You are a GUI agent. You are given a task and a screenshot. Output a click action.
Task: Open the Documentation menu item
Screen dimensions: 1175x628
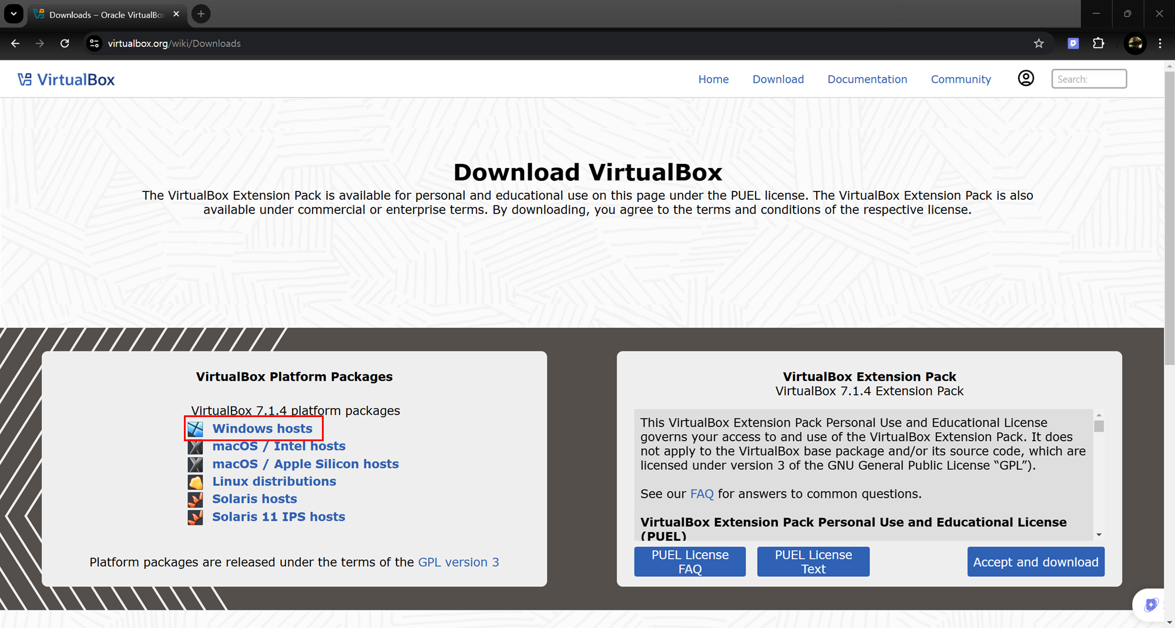(x=867, y=79)
